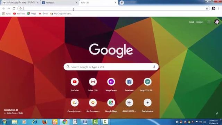This screenshot has width=222, height=125.
Task: Open a new tab with plus button
Action: [x=122, y=3]
